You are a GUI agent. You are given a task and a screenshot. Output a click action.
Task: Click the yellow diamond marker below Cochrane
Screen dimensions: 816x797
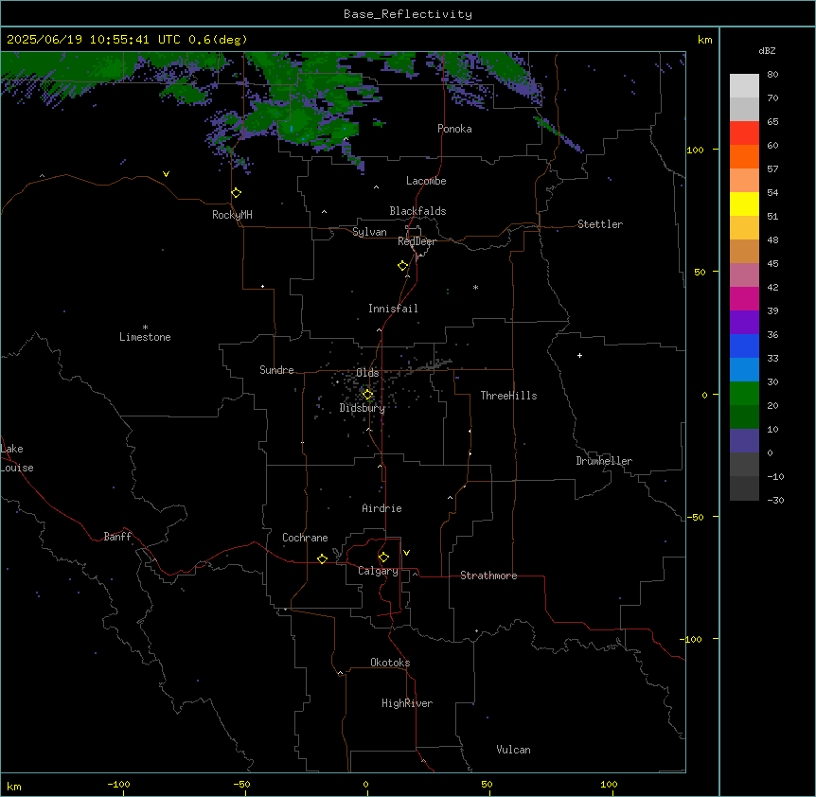coord(322,558)
